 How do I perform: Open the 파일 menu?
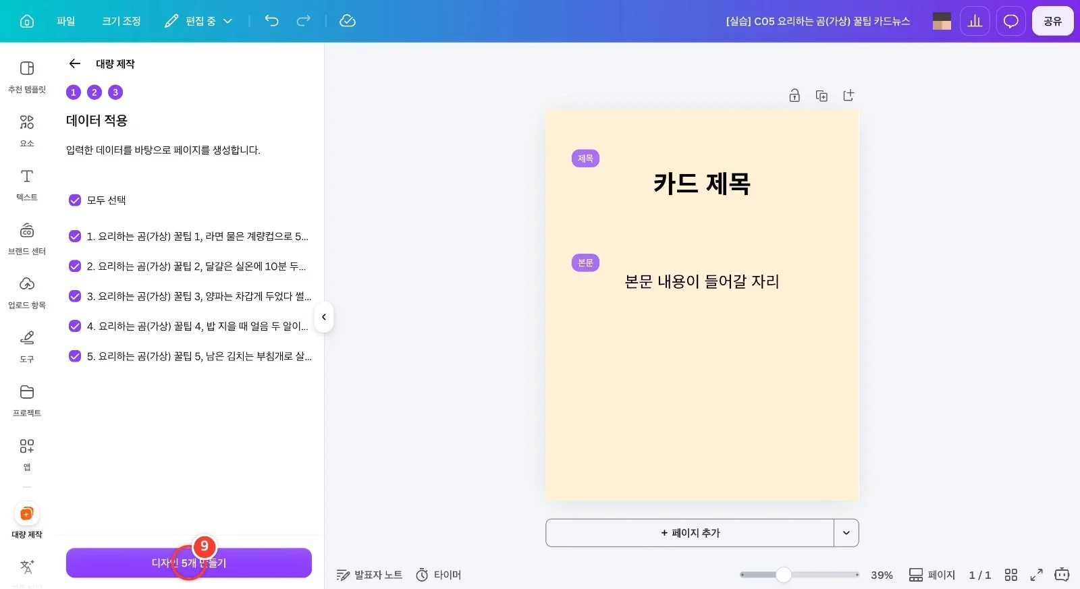pos(66,21)
